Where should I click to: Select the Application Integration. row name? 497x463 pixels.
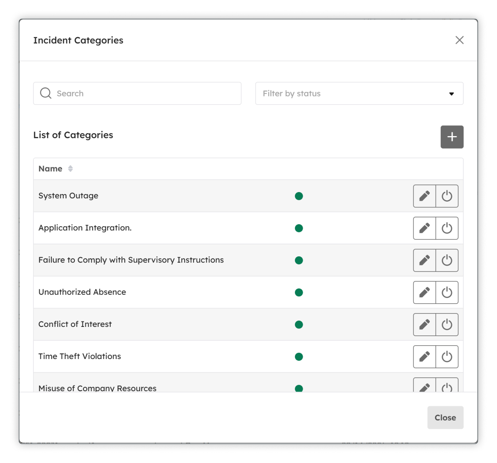pyautogui.click(x=85, y=228)
